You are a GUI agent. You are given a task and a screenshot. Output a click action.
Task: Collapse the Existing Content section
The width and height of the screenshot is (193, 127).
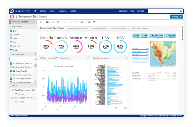tap(10, 54)
